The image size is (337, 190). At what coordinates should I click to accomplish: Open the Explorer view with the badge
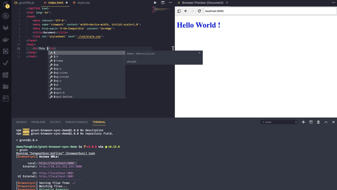(6, 4)
